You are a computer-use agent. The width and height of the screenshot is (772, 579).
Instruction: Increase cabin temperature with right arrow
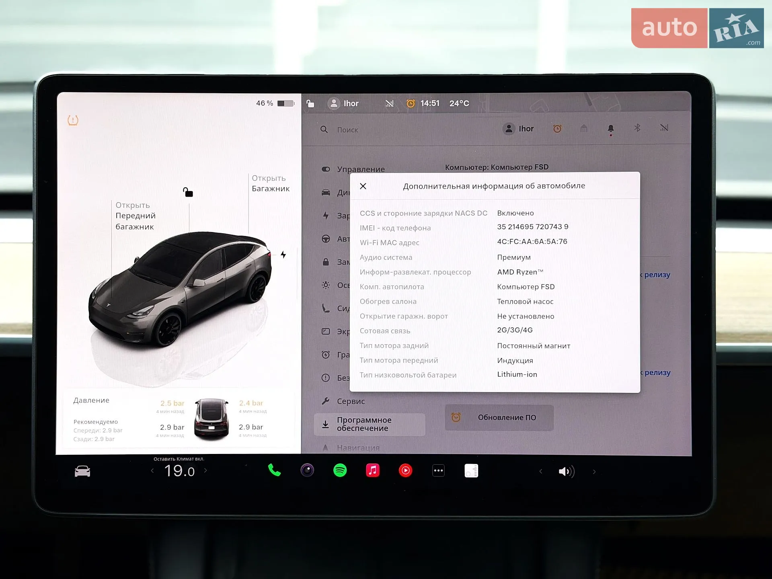tap(205, 470)
